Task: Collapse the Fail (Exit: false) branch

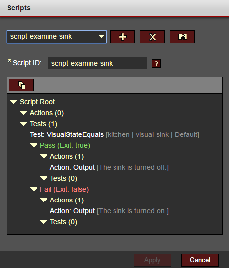Action: (34, 190)
